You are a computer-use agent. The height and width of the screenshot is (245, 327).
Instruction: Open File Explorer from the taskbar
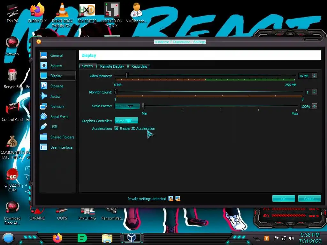[107, 238]
